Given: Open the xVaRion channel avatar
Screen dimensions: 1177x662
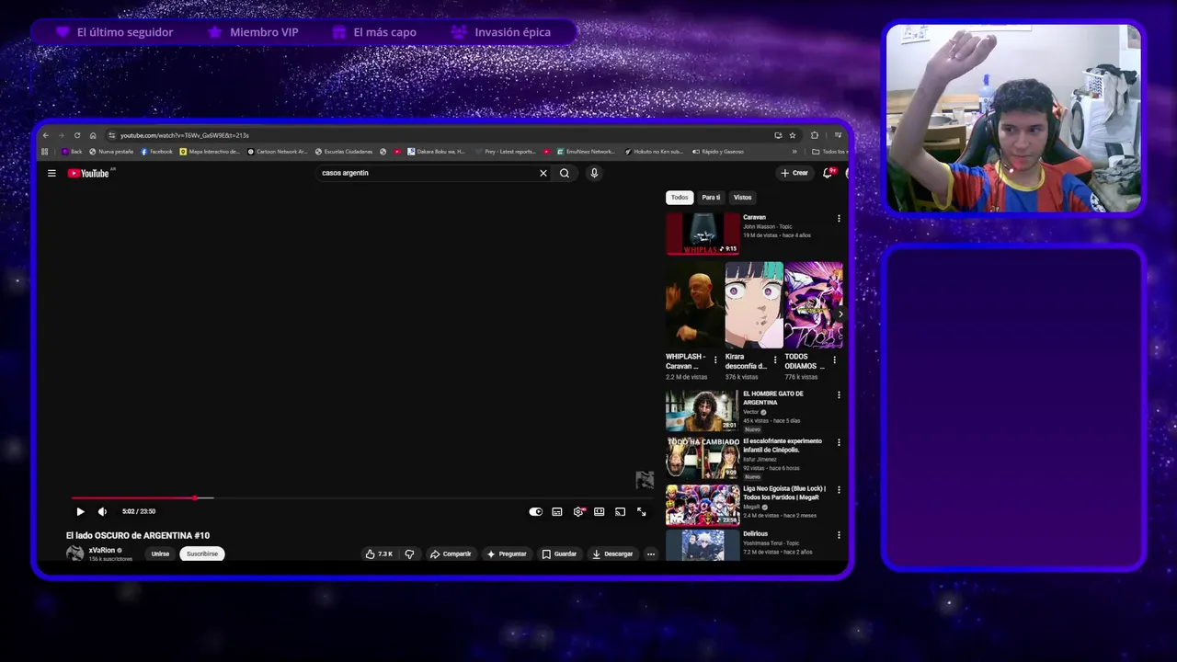Looking at the screenshot, I should [74, 554].
